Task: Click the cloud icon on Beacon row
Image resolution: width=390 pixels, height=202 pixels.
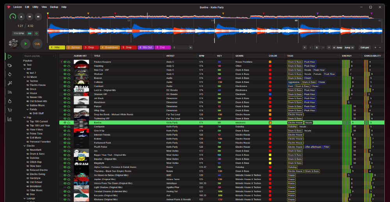Action: [x=69, y=78]
